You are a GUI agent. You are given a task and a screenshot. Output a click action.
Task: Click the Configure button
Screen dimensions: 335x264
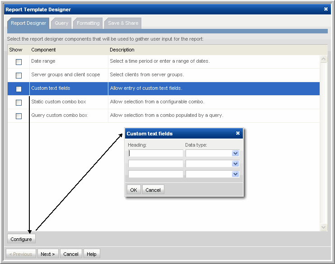coord(21,239)
